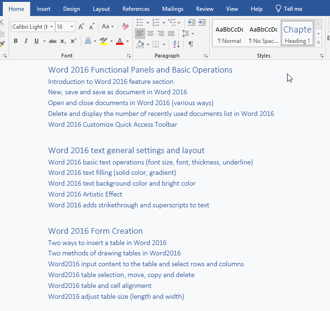Image resolution: width=330 pixels, height=311 pixels.
Task: Open the Help tab
Action: coord(256,9)
